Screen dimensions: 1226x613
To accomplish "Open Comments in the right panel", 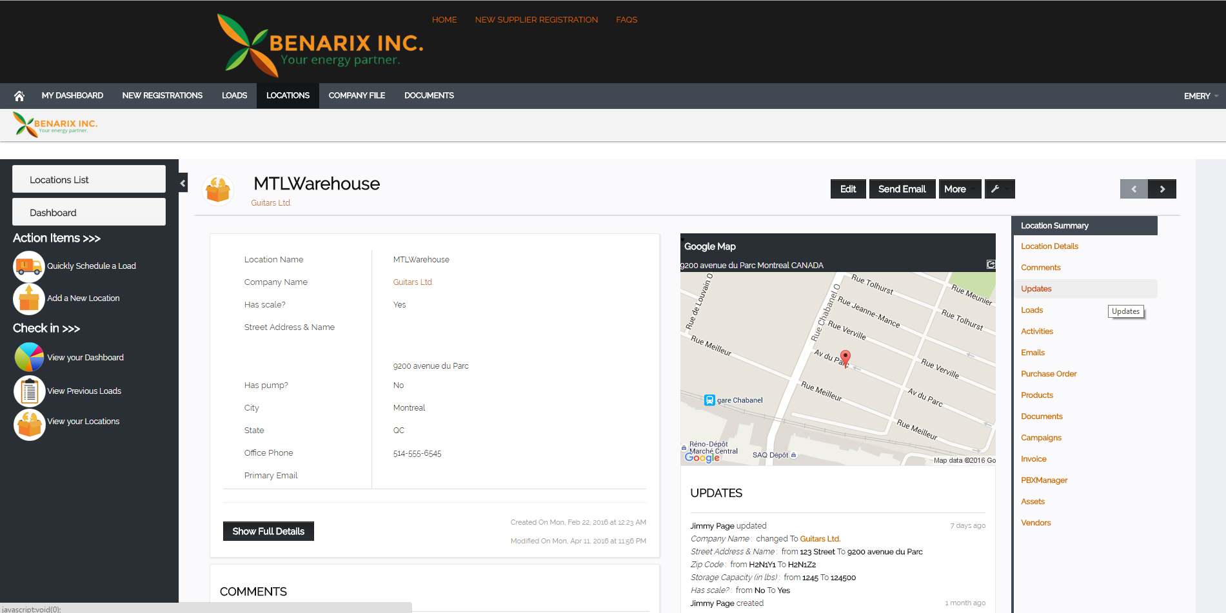I will (1040, 268).
